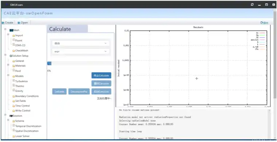Image resolution: width=277 pixels, height=142 pixels.
Task: Click the Ux legend entry
Action: tap(260, 33)
